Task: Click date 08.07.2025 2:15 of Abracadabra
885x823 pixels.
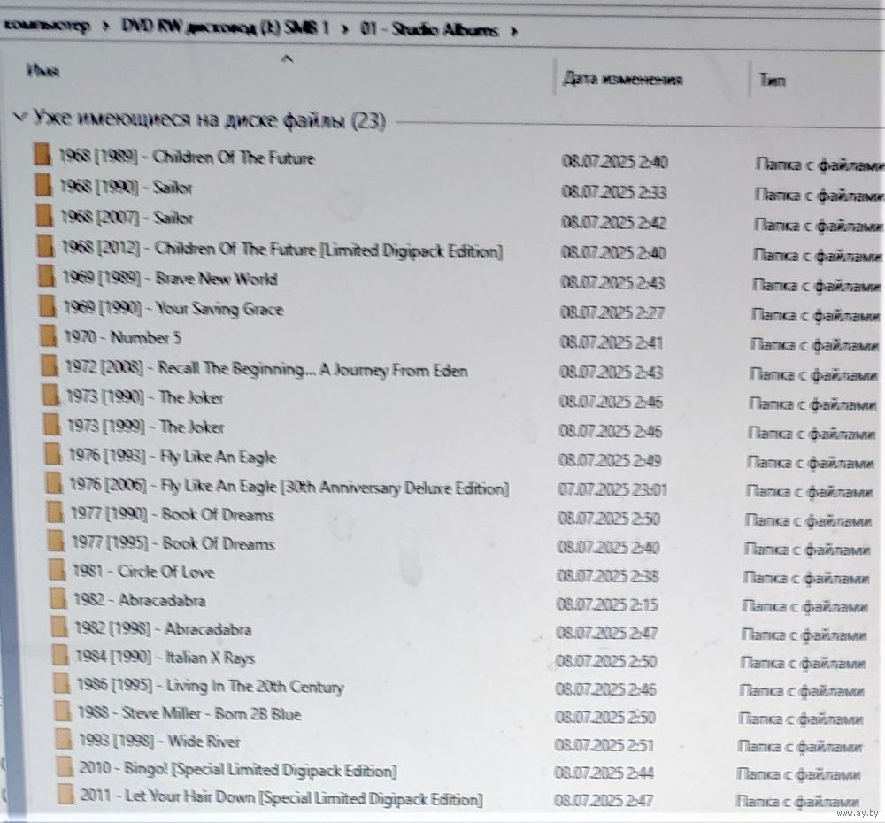Action: coord(607,604)
